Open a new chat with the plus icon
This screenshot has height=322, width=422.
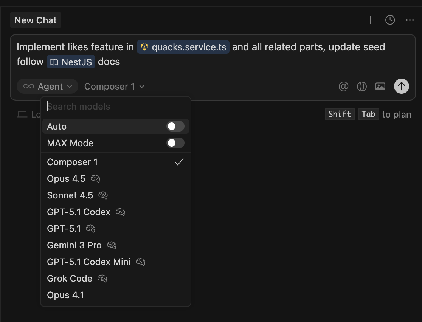point(370,20)
